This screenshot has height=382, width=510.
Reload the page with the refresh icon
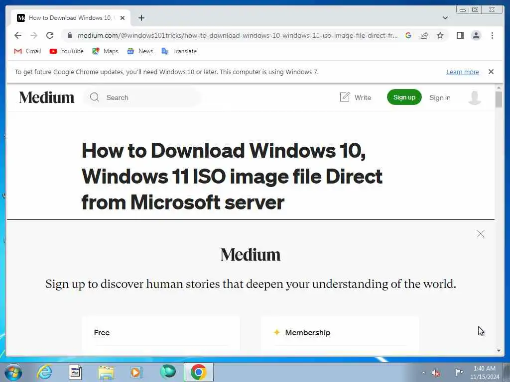[x=50, y=35]
